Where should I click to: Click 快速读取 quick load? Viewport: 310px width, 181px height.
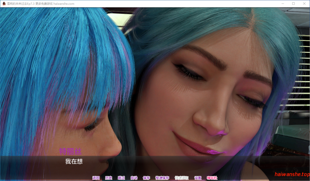pyautogui.click(x=181, y=178)
